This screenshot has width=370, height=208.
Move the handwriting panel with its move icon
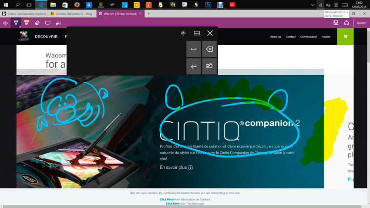[x=183, y=33]
